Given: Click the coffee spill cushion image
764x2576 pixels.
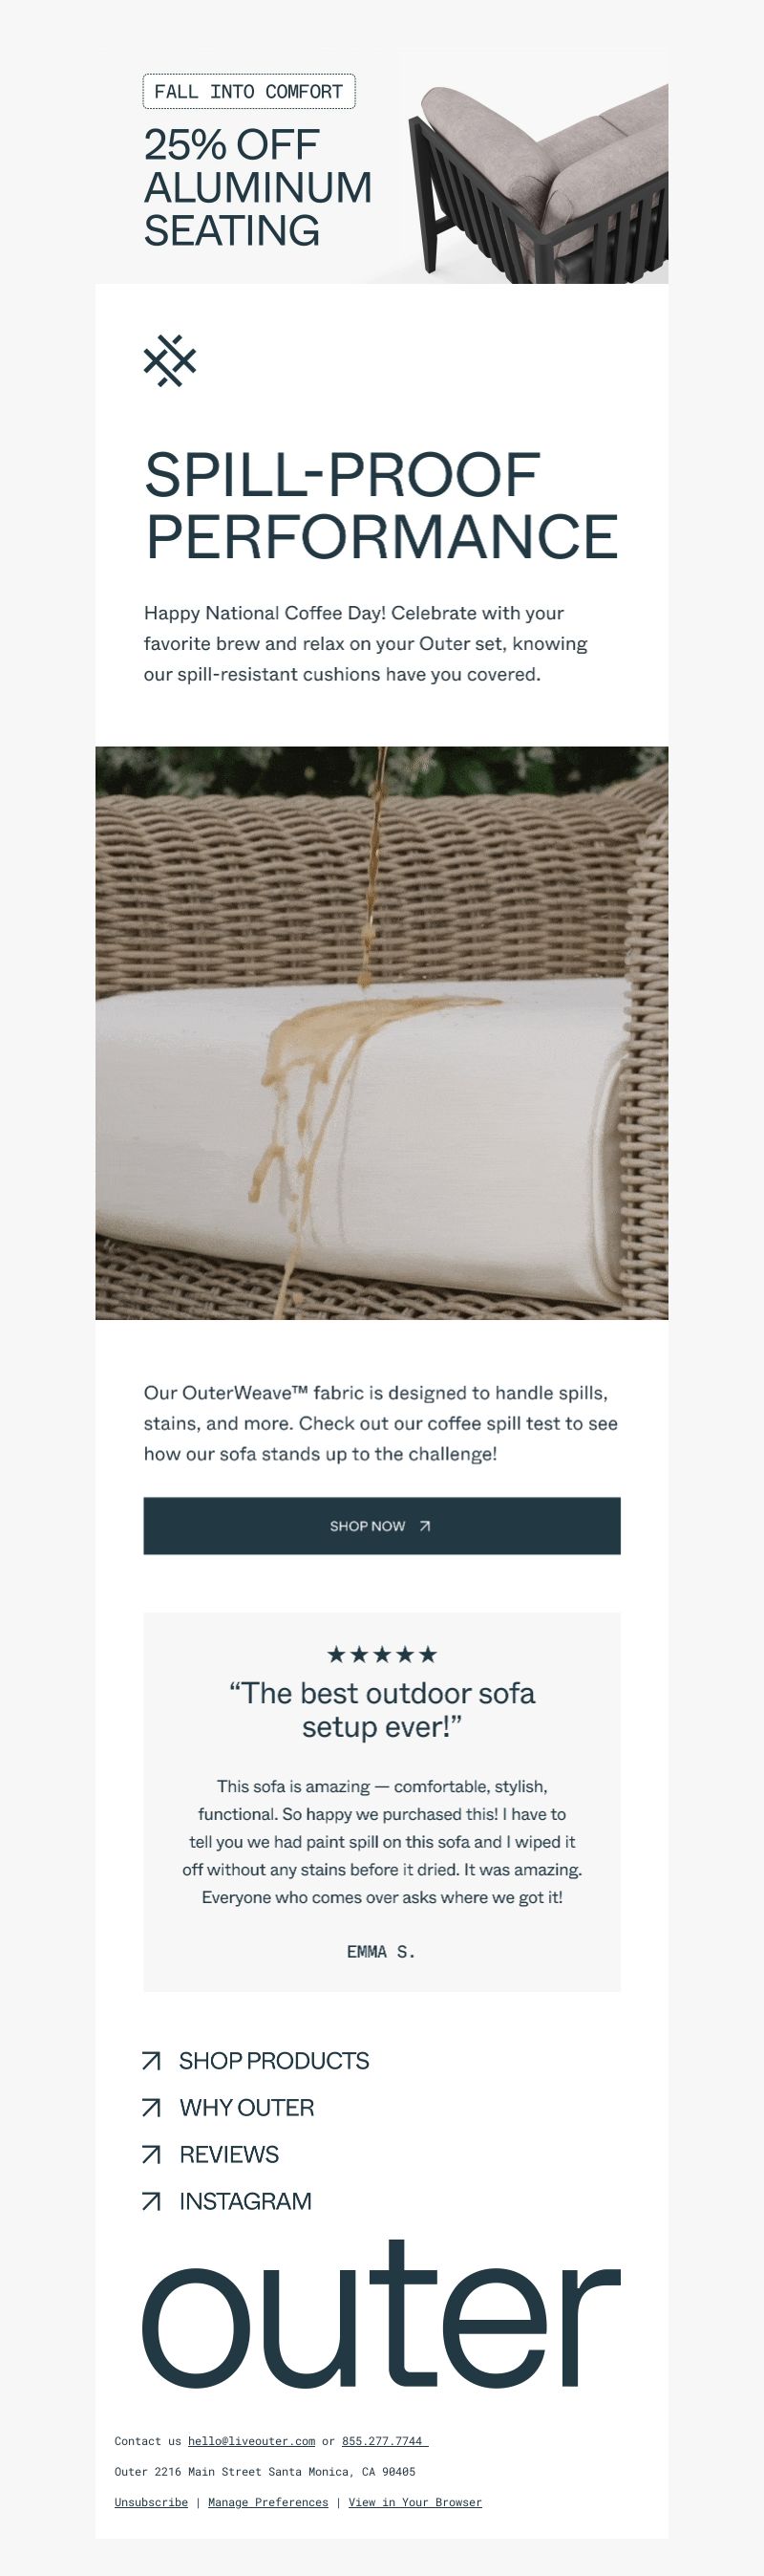Looking at the screenshot, I should 383,1033.
